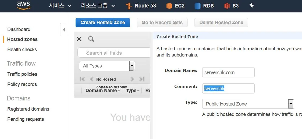Screen dimensions: 302x139
Task: Click the Domain Name input field
Action: pyautogui.click(x=228, y=72)
